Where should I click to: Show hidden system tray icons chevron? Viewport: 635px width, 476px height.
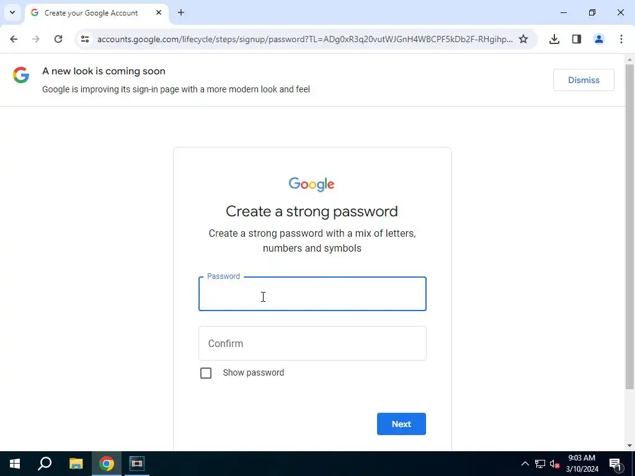point(525,464)
